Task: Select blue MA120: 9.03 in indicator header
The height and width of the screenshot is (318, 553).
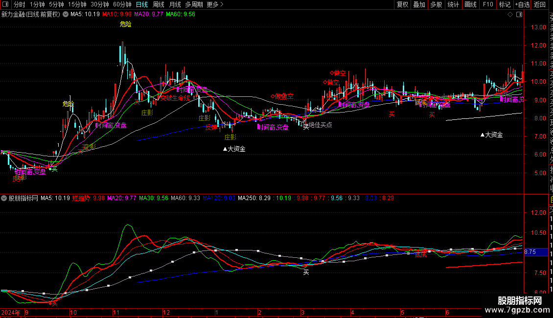Action: pyautogui.click(x=219, y=198)
